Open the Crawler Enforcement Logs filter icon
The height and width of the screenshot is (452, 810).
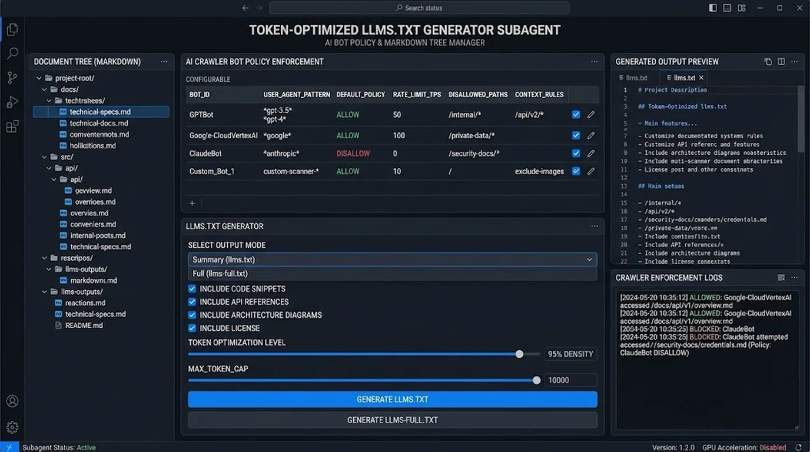point(781,278)
